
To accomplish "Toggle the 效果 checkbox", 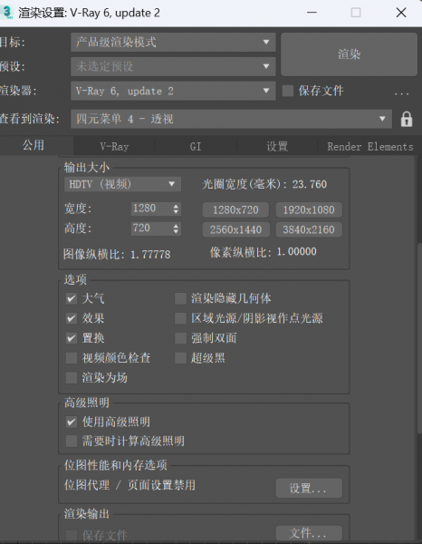I will coord(72,318).
